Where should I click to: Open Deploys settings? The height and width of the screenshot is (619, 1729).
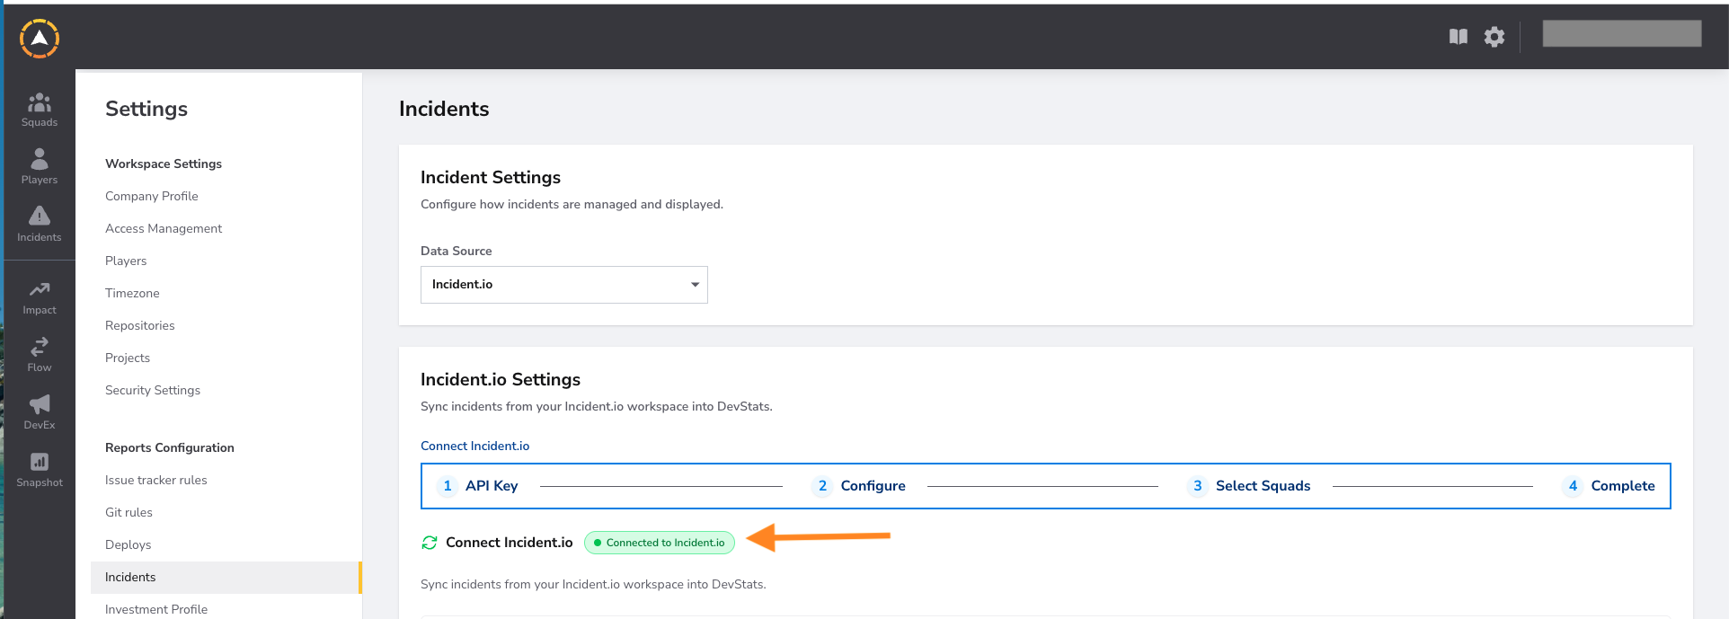(129, 544)
